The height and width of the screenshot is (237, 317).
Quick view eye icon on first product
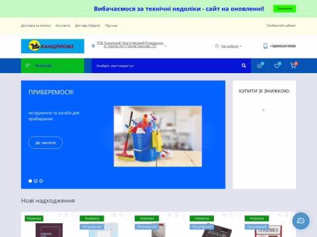(59, 215)
